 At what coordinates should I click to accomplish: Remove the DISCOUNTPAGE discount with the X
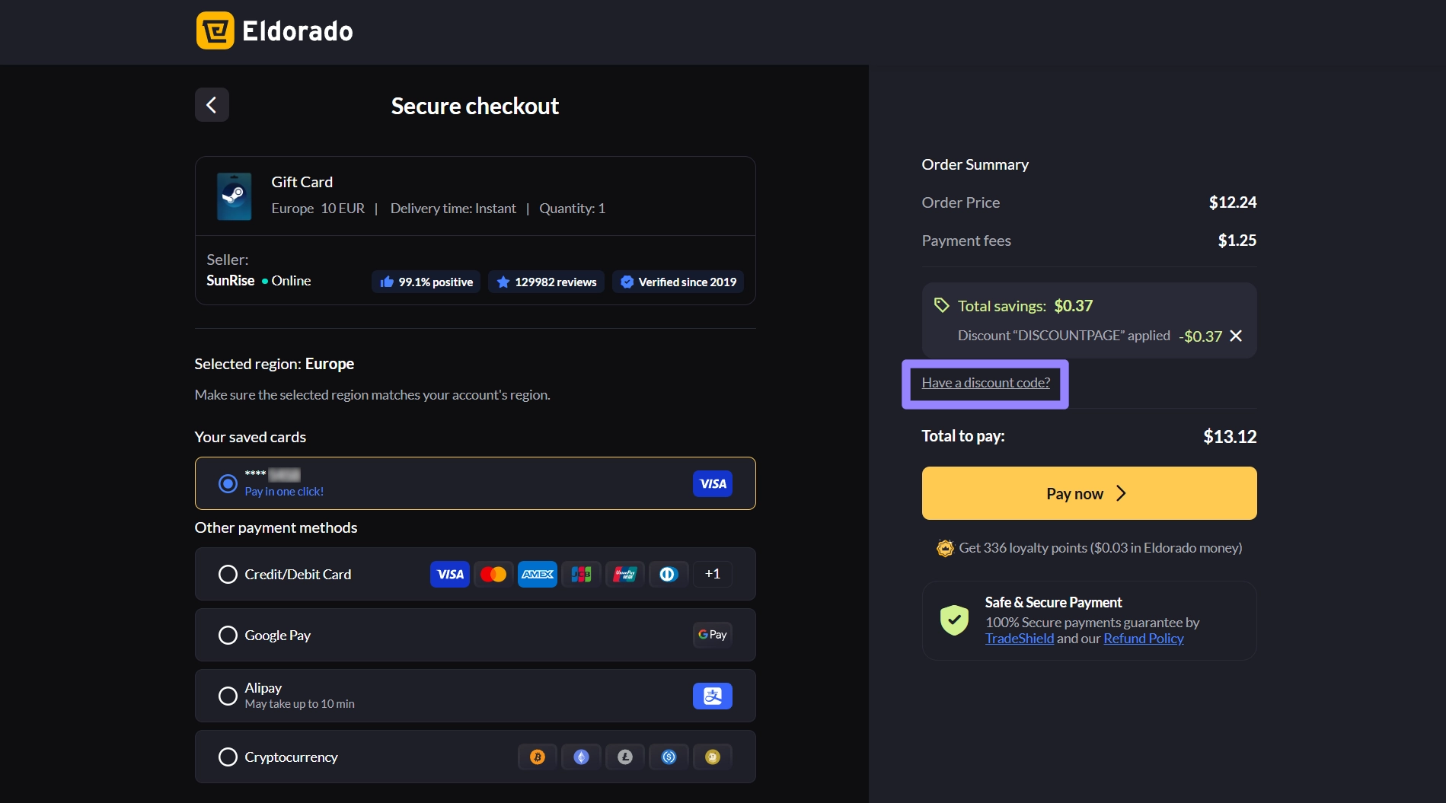1236,336
